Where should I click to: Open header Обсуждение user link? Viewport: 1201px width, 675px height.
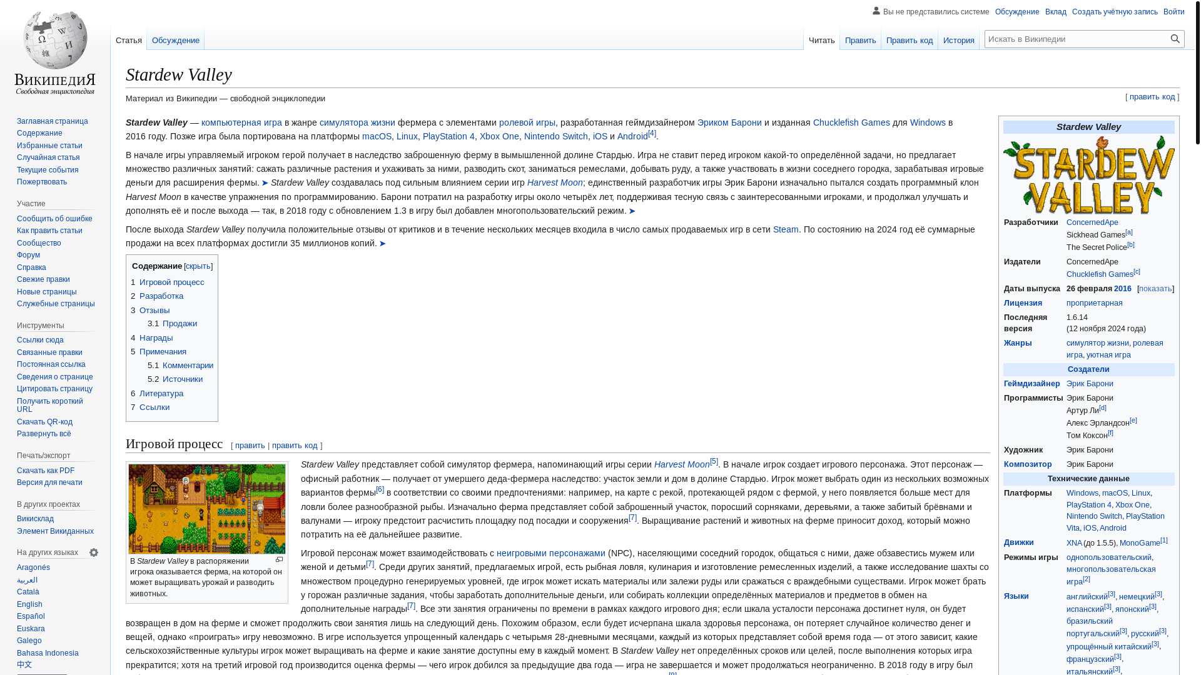[1017, 12]
